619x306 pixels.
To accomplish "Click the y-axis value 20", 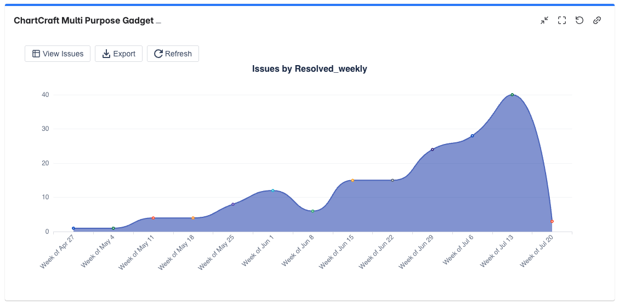I will (x=45, y=163).
